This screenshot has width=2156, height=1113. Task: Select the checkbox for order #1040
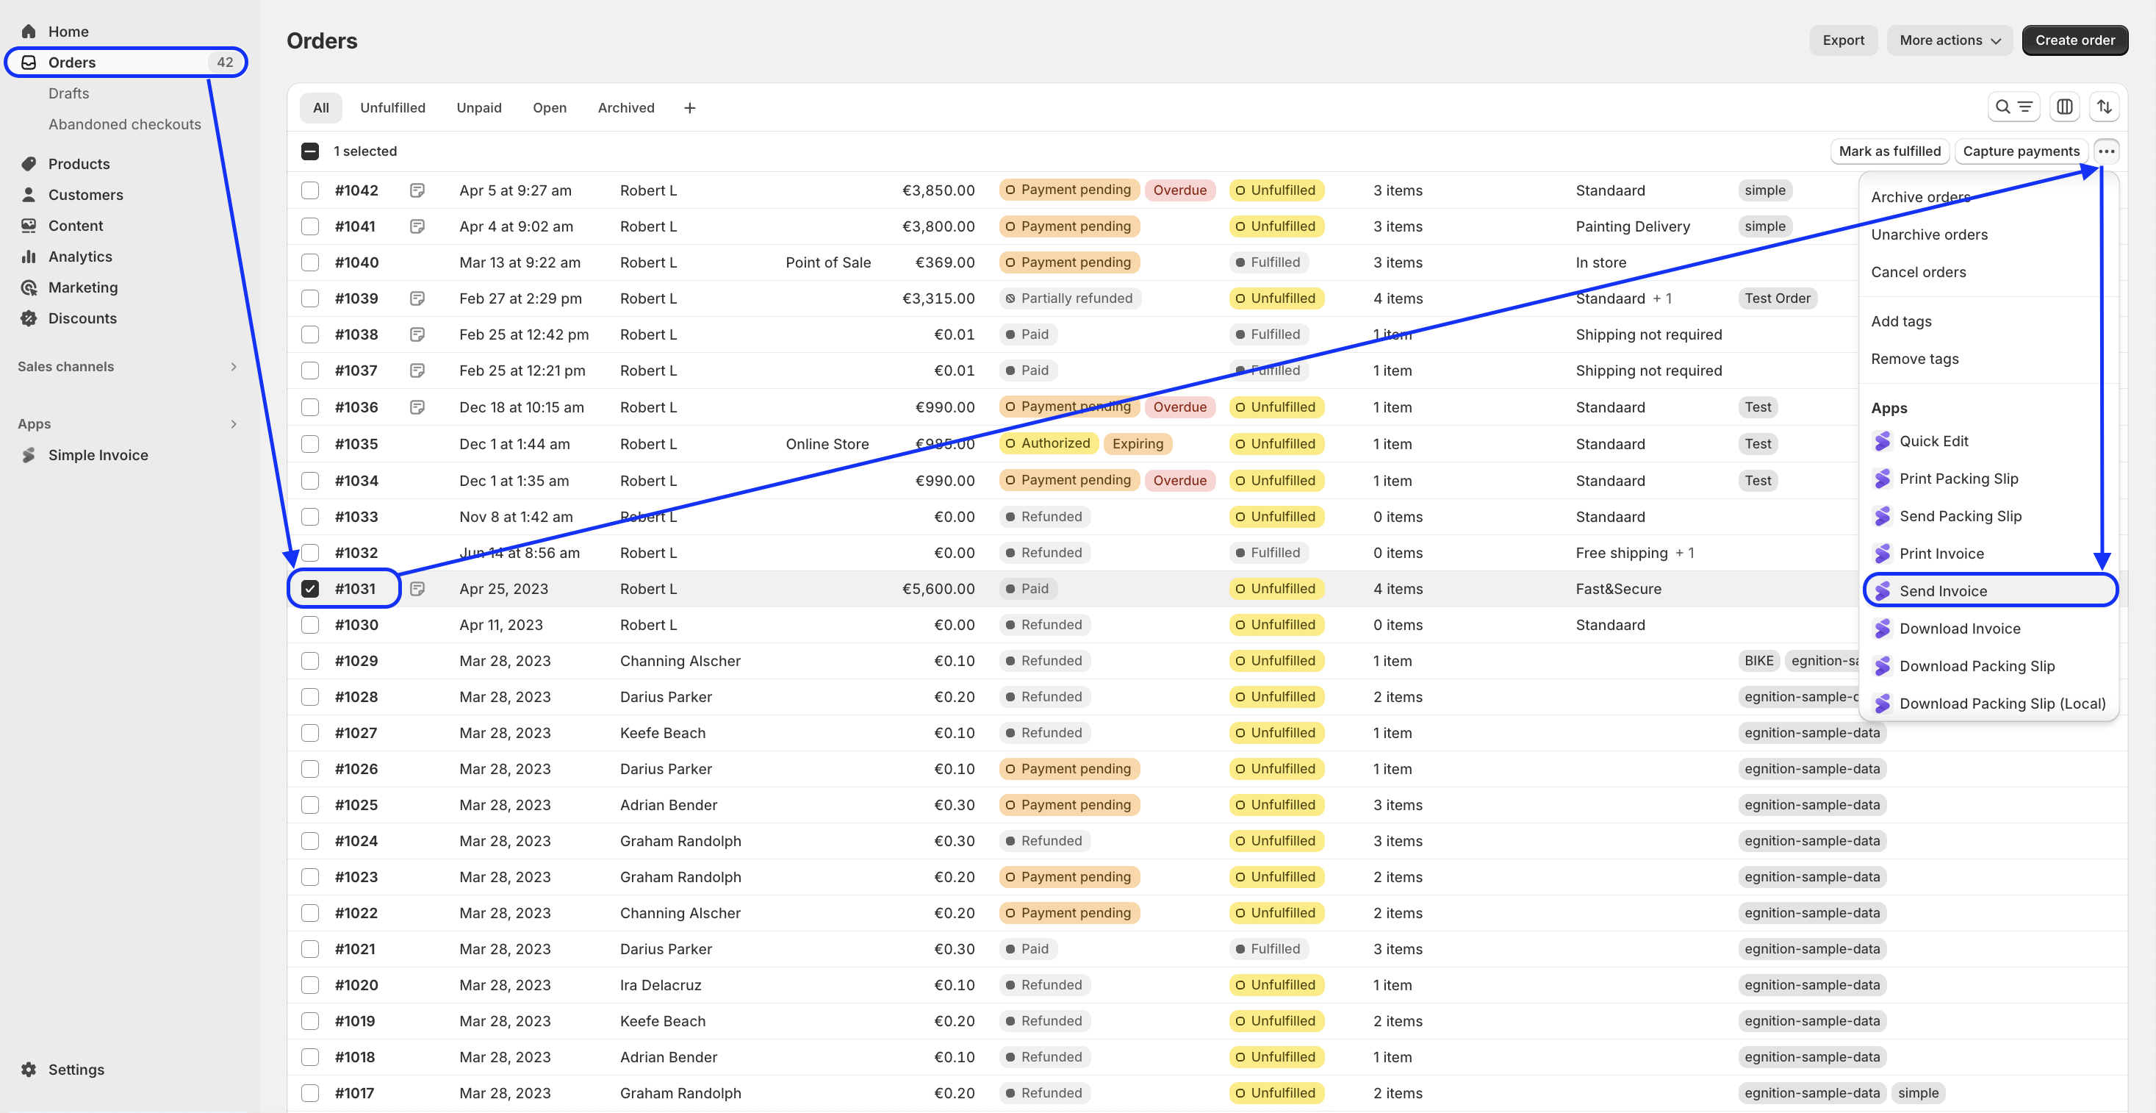coord(309,262)
